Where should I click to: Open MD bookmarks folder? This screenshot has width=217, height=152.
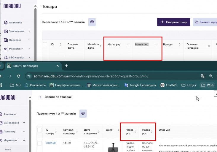click(15, 85)
